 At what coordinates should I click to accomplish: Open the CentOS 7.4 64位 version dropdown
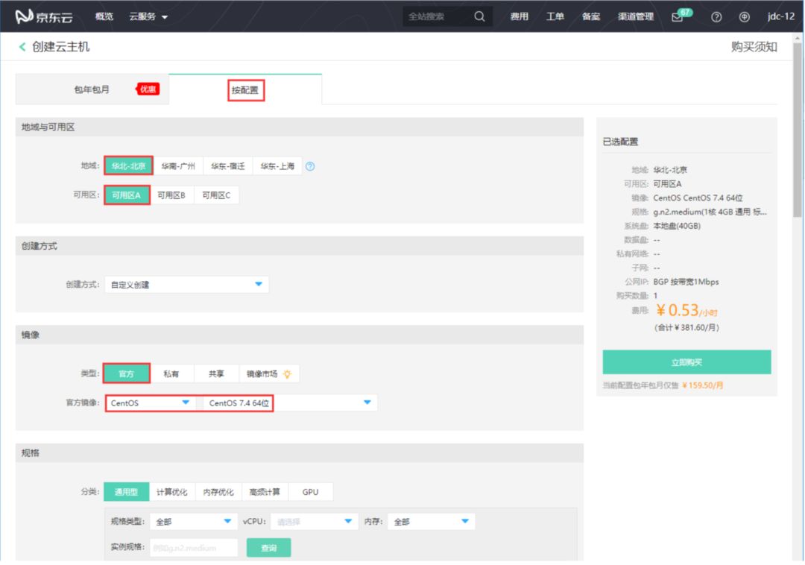(x=290, y=403)
